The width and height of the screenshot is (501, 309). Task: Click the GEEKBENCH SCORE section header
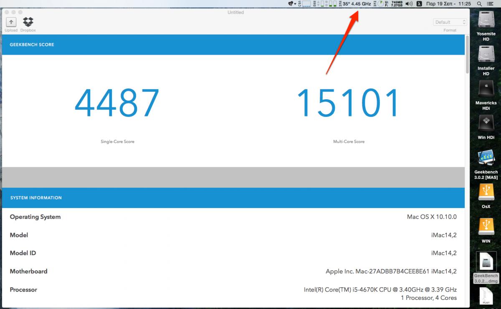32,45
